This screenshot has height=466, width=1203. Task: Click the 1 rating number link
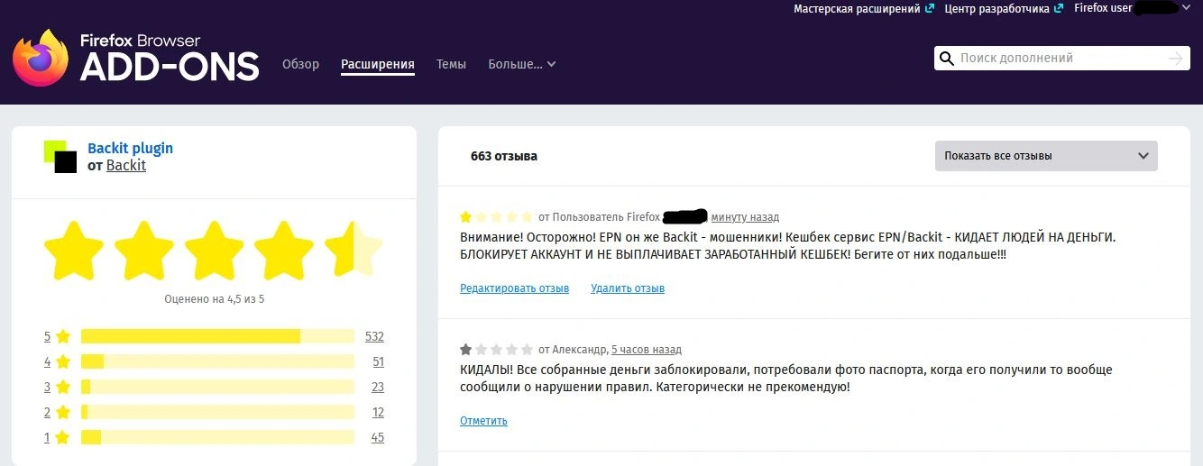pyautogui.click(x=47, y=437)
